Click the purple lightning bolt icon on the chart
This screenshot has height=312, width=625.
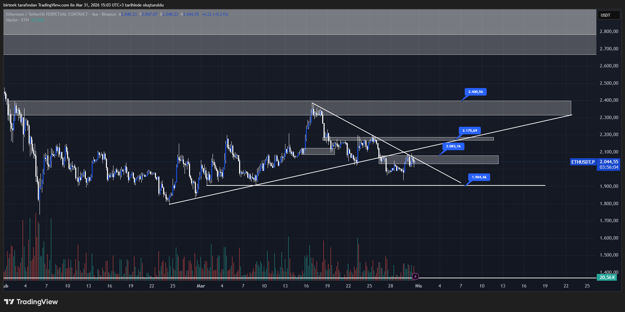click(416, 276)
